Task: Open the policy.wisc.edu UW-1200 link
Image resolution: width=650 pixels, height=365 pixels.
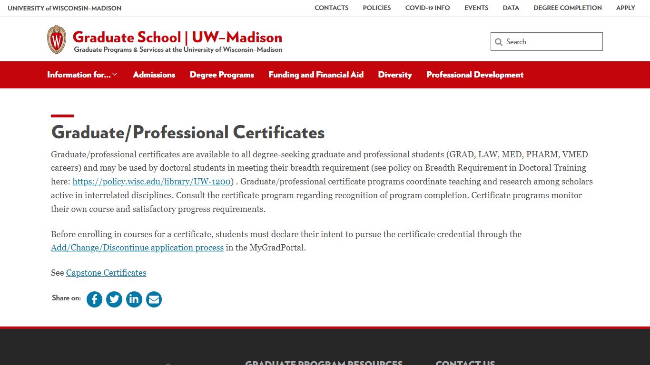Action: coord(151,182)
